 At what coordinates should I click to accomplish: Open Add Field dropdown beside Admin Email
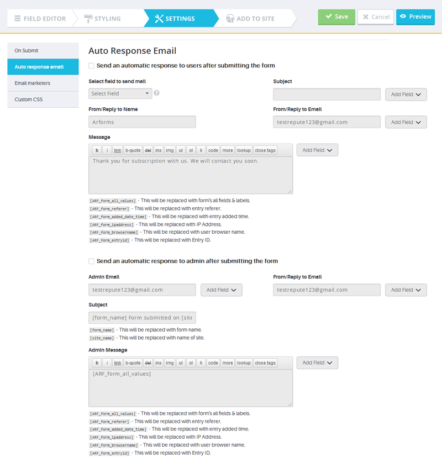point(222,290)
